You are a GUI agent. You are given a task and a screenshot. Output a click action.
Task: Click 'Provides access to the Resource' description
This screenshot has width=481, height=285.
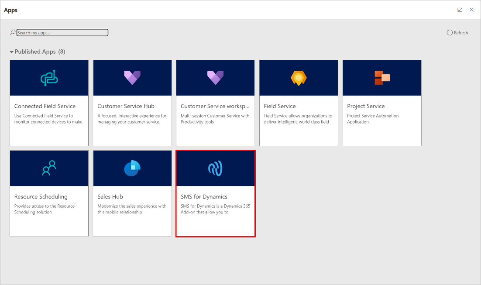[x=45, y=209]
